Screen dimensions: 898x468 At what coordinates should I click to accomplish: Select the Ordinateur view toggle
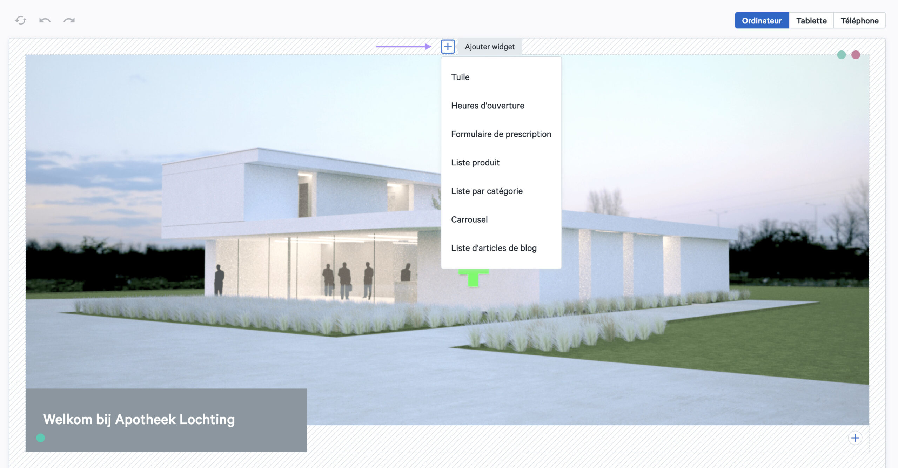click(x=763, y=20)
